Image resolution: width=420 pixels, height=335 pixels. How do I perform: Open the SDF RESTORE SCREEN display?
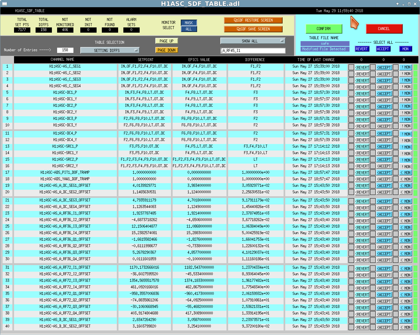(253, 20)
